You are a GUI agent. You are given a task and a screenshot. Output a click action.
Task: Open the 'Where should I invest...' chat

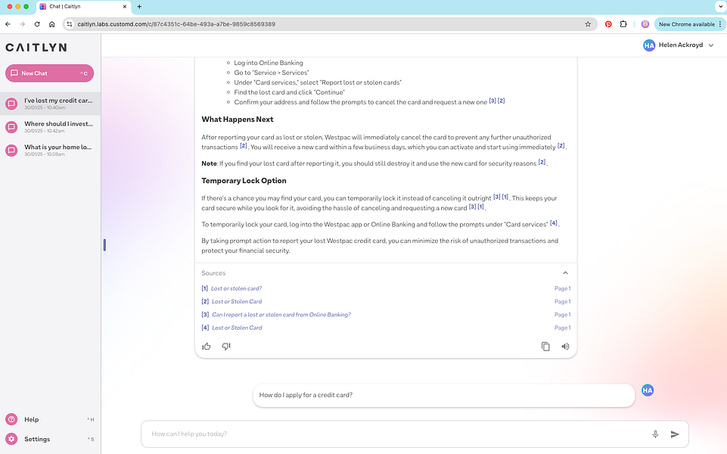click(x=50, y=126)
